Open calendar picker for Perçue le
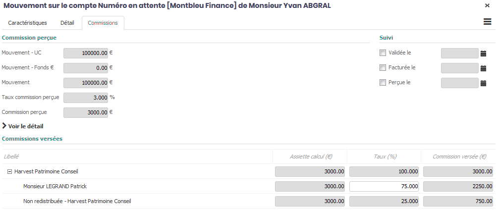 (484, 83)
